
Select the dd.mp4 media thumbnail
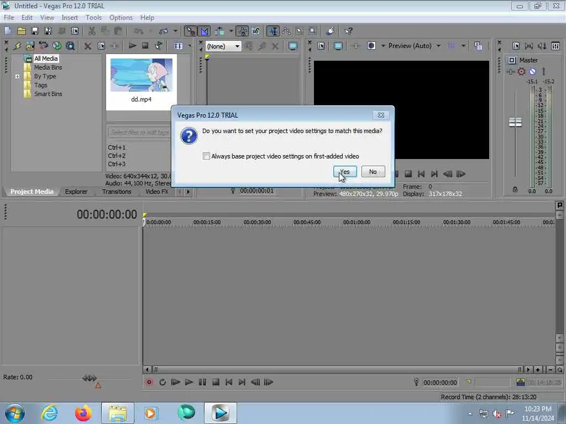coord(141,75)
